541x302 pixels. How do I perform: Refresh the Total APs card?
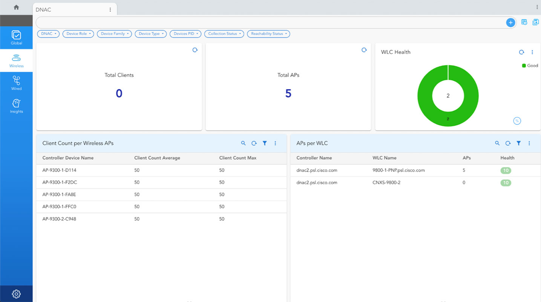(364, 50)
